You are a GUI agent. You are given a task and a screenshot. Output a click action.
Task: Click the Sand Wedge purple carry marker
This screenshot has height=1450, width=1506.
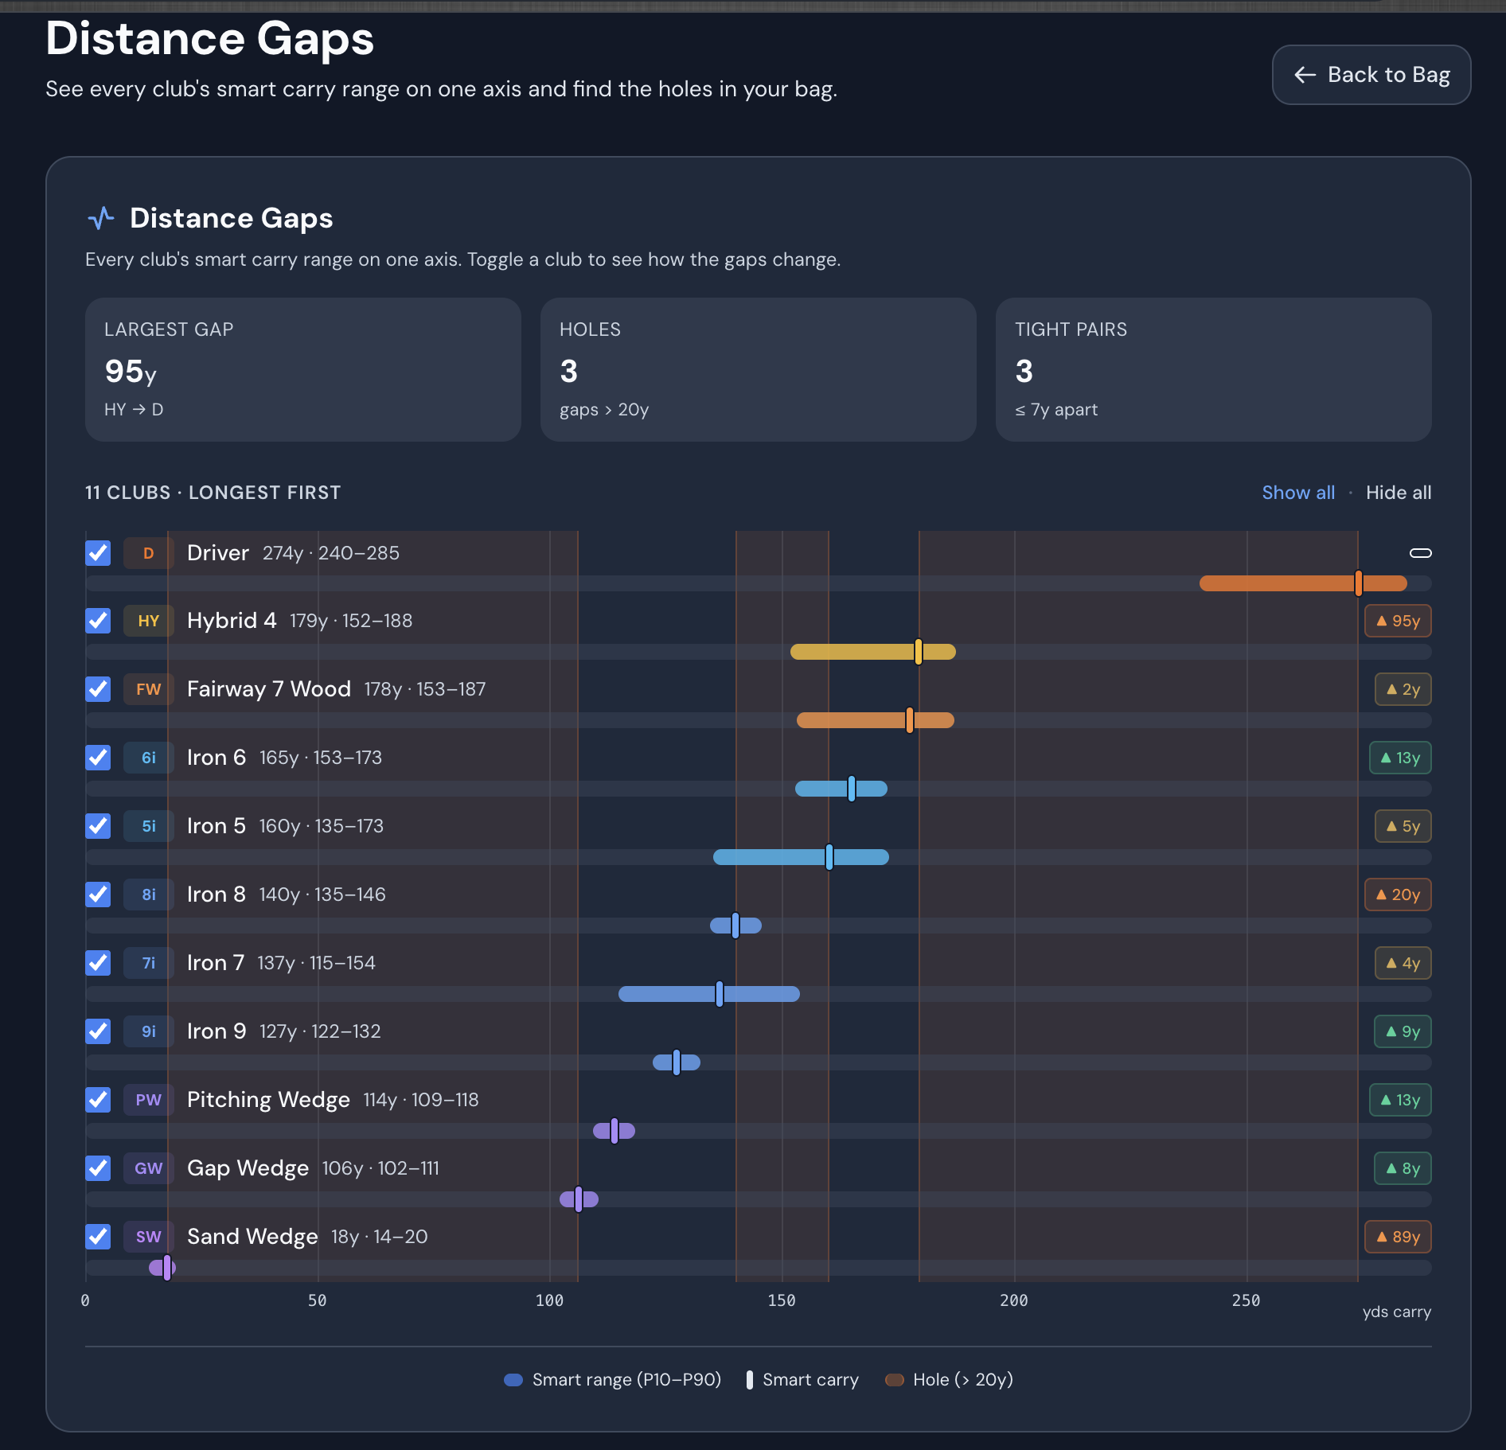[x=167, y=1268]
